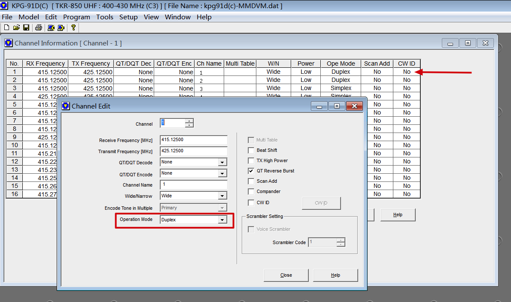Maximize the Channel Edit dialog
Image resolution: width=511 pixels, height=302 pixels.
(x=337, y=106)
